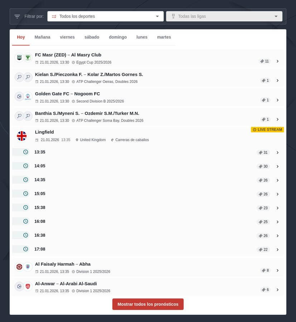Click the Abha club logo

28,266
